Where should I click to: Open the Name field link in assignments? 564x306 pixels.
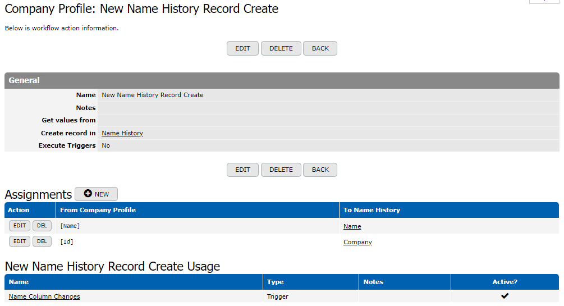coord(352,226)
